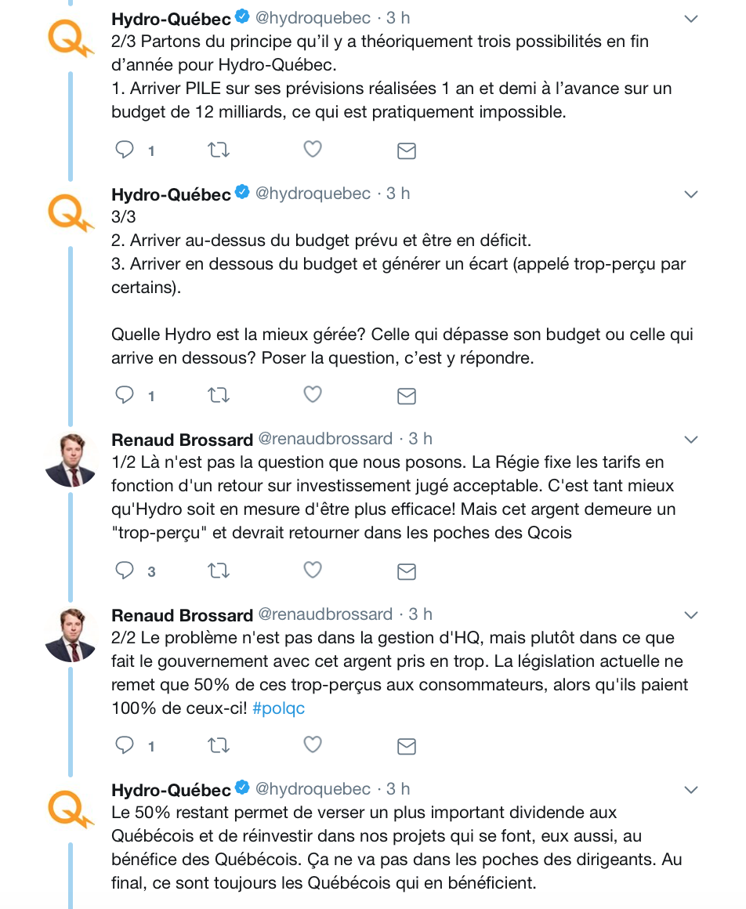Screen dimensions: 746x909
Task: Open the more menu on Hydro-Québec's 2/3 tweet
Action: tap(691, 18)
